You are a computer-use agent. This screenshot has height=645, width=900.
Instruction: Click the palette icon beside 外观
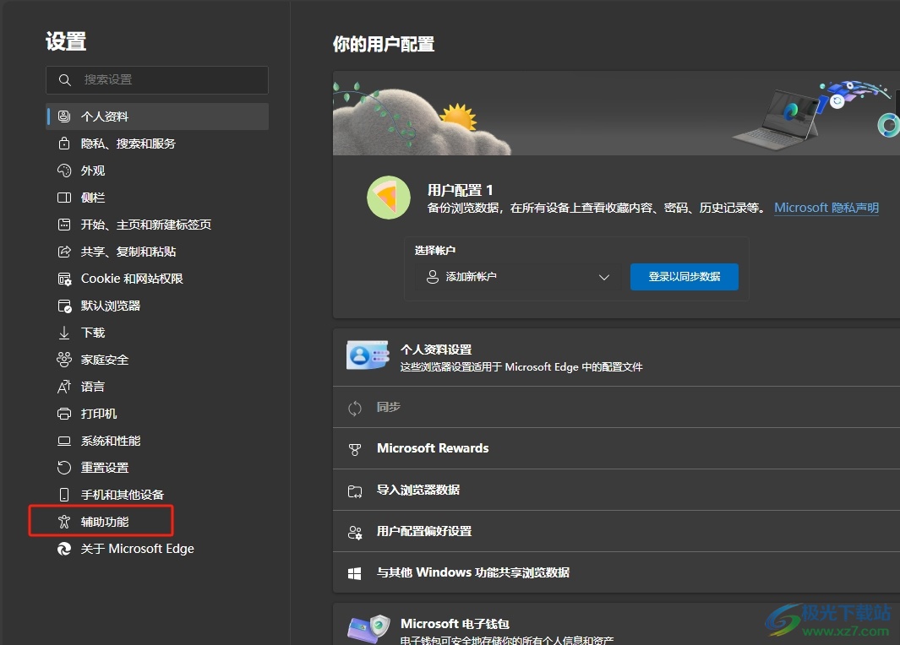[64, 171]
